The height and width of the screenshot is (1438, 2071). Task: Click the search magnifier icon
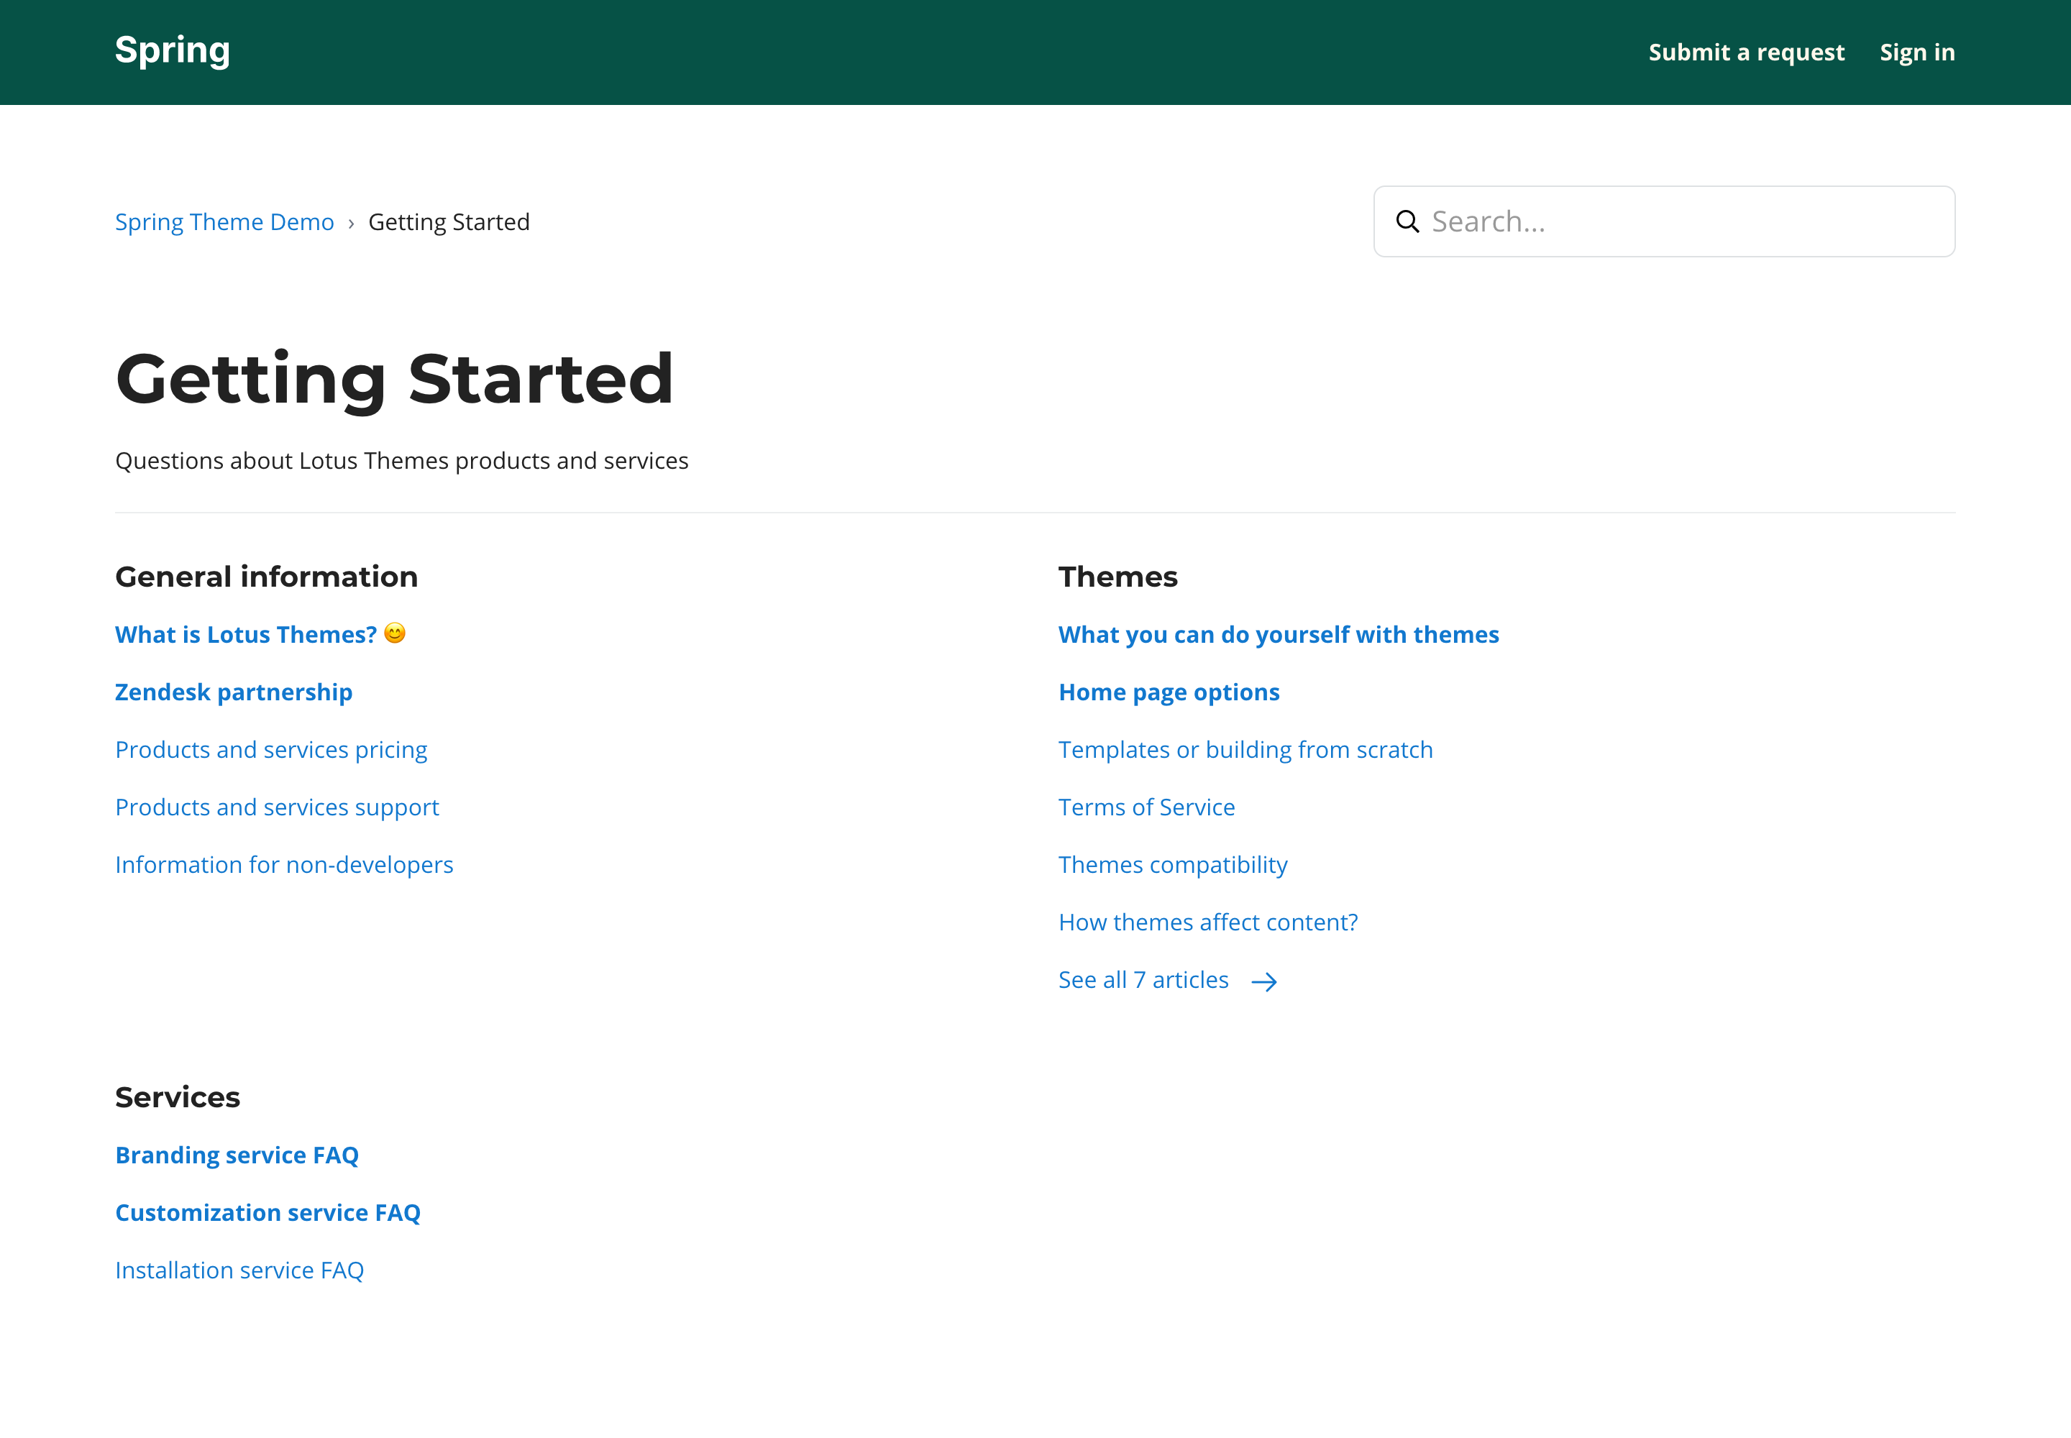1407,221
